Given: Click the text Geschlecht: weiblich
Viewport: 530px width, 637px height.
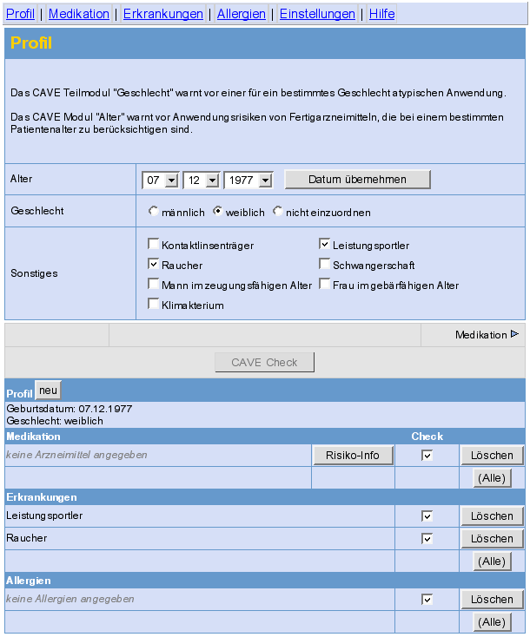Looking at the screenshot, I should (x=55, y=421).
